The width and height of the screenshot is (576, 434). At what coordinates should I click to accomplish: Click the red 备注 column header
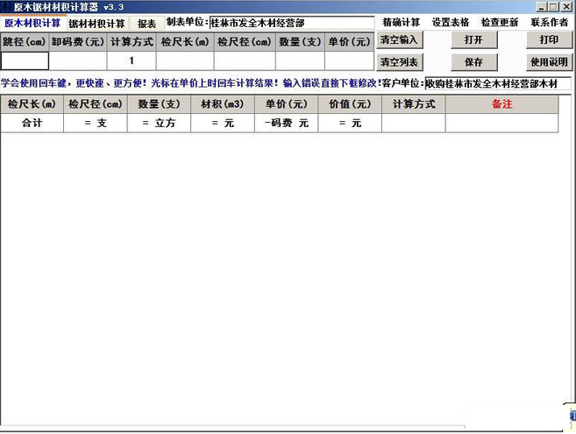coord(501,104)
